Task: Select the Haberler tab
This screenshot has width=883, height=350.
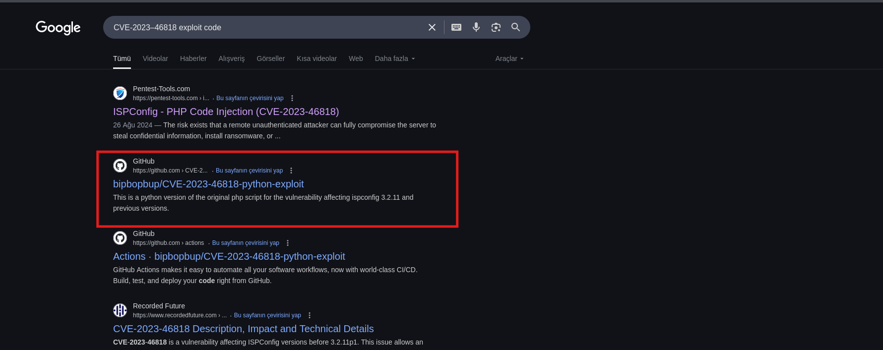Action: (x=193, y=58)
